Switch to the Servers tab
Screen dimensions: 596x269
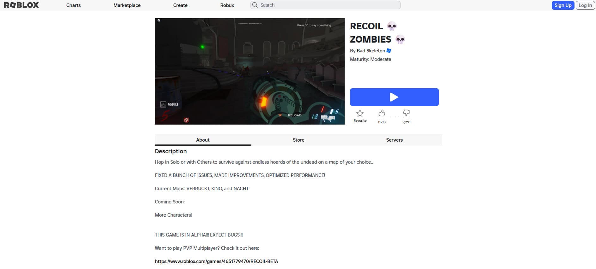click(394, 140)
